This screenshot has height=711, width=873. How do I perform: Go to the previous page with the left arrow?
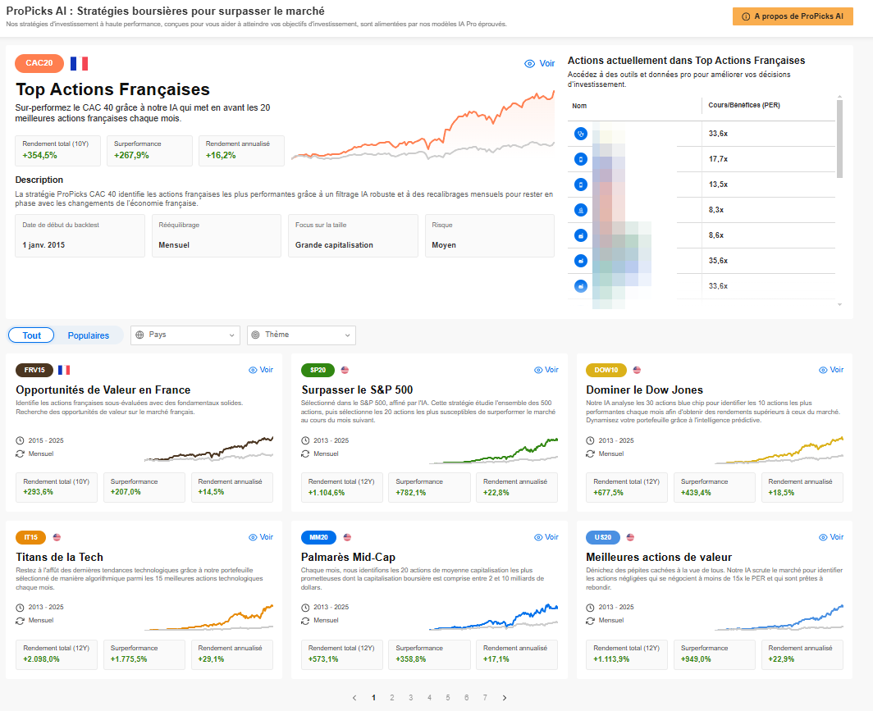[x=354, y=698]
